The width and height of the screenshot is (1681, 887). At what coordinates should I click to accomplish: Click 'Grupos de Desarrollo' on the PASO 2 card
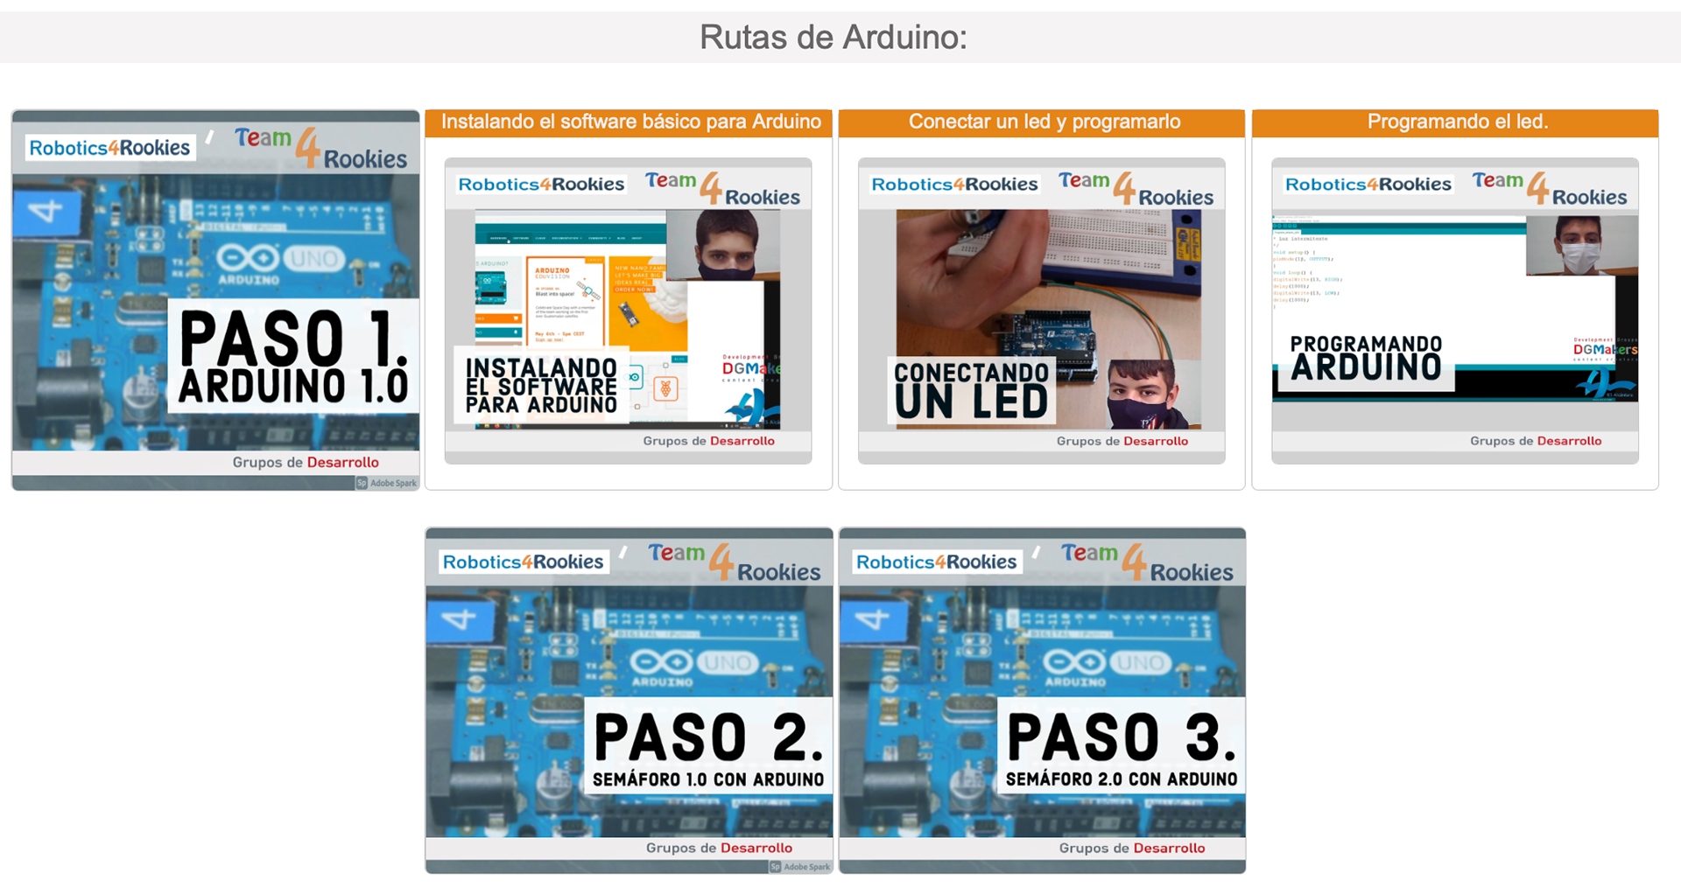[x=719, y=848]
